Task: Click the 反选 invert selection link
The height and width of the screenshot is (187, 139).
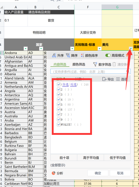Action: click(x=73, y=85)
